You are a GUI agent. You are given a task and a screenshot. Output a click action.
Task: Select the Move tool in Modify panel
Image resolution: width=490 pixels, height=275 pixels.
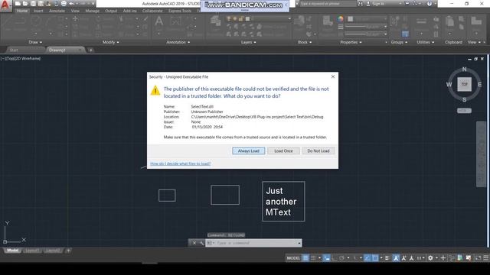tap(75, 19)
